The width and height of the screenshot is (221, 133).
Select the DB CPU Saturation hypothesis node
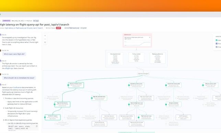(x=183, y=117)
